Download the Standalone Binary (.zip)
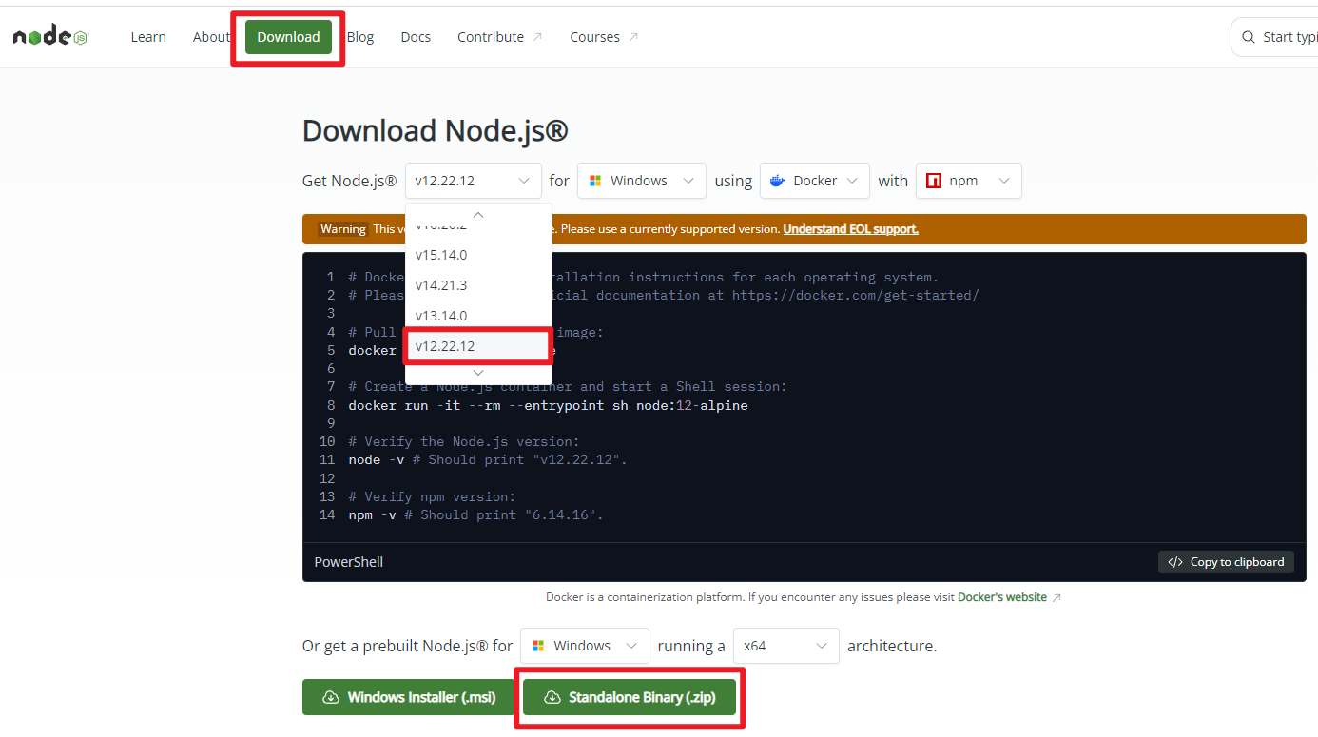This screenshot has height=737, width=1318. click(x=630, y=697)
